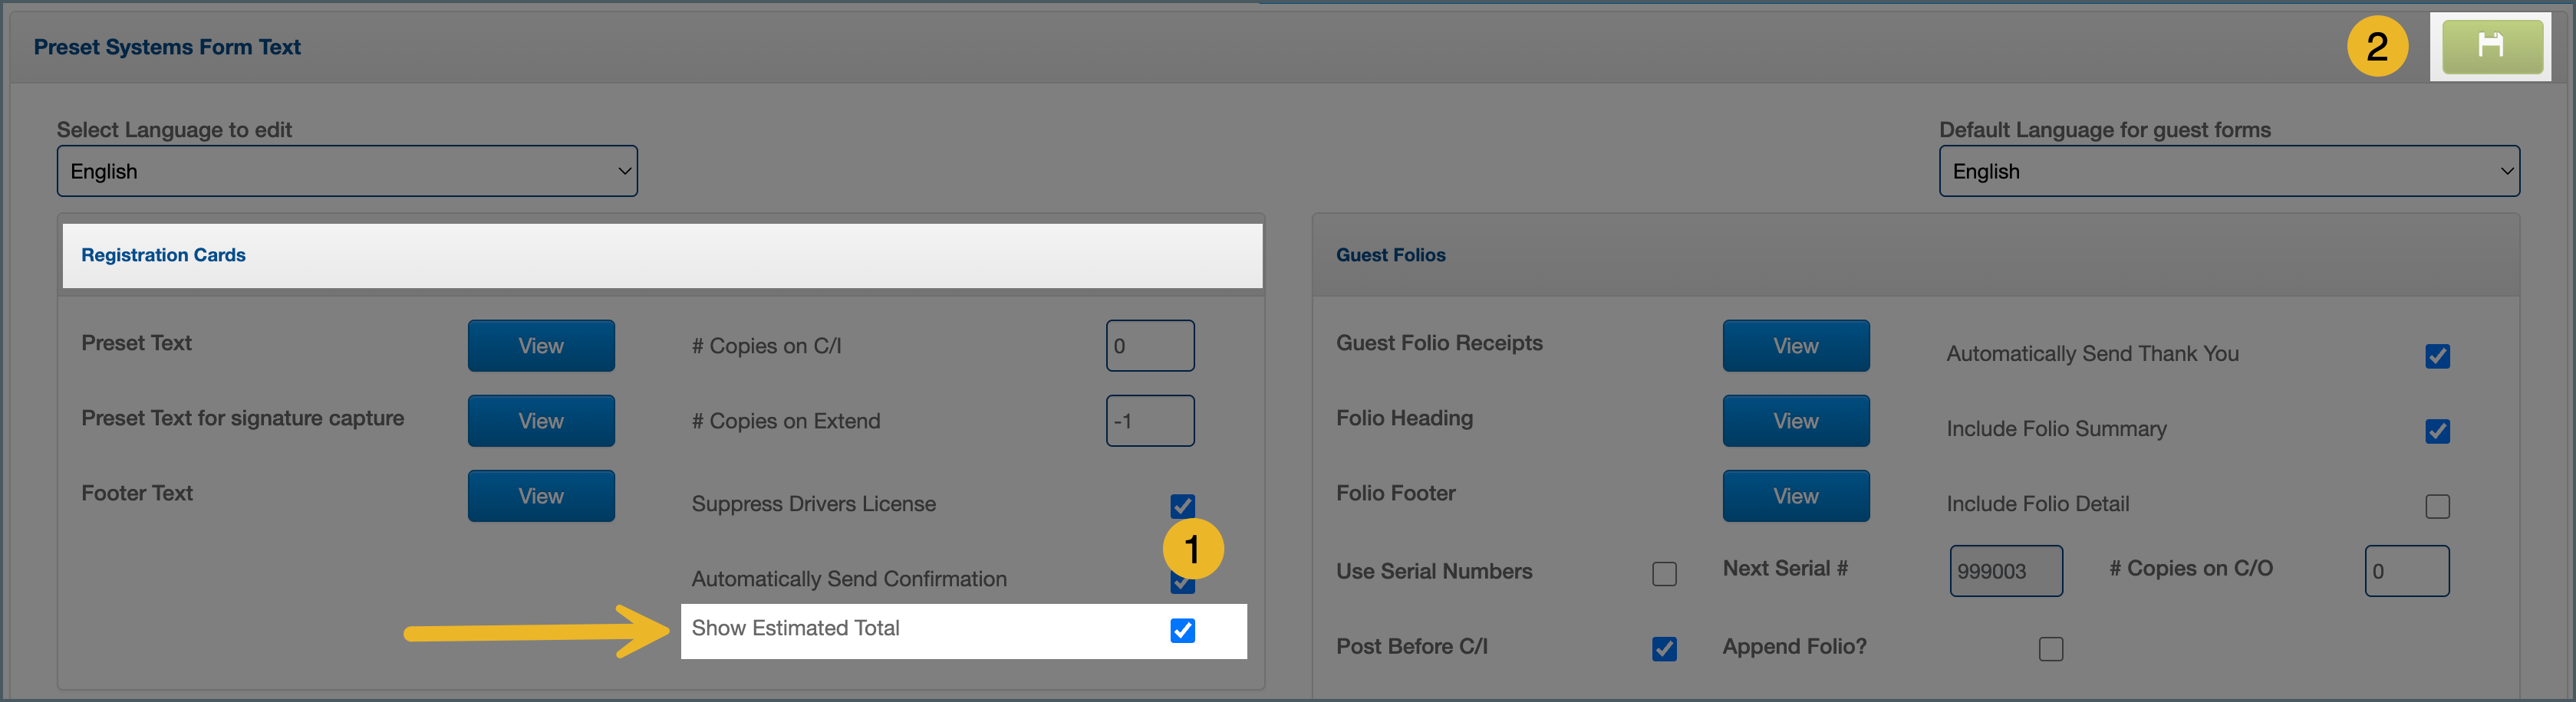Uncheck Include Folio Summary
The height and width of the screenshot is (702, 2576).
(2437, 431)
